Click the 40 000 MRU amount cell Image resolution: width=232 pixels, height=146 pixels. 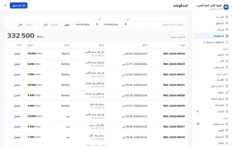(35, 54)
